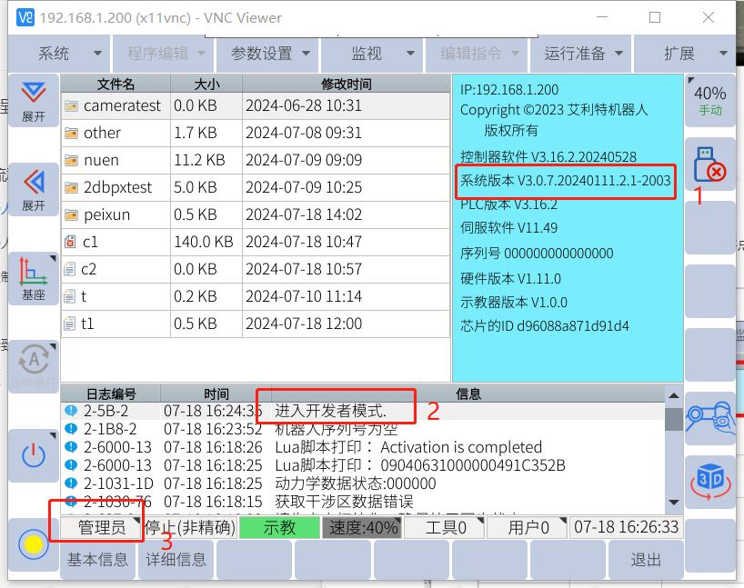Click the 退出 button

645,560
